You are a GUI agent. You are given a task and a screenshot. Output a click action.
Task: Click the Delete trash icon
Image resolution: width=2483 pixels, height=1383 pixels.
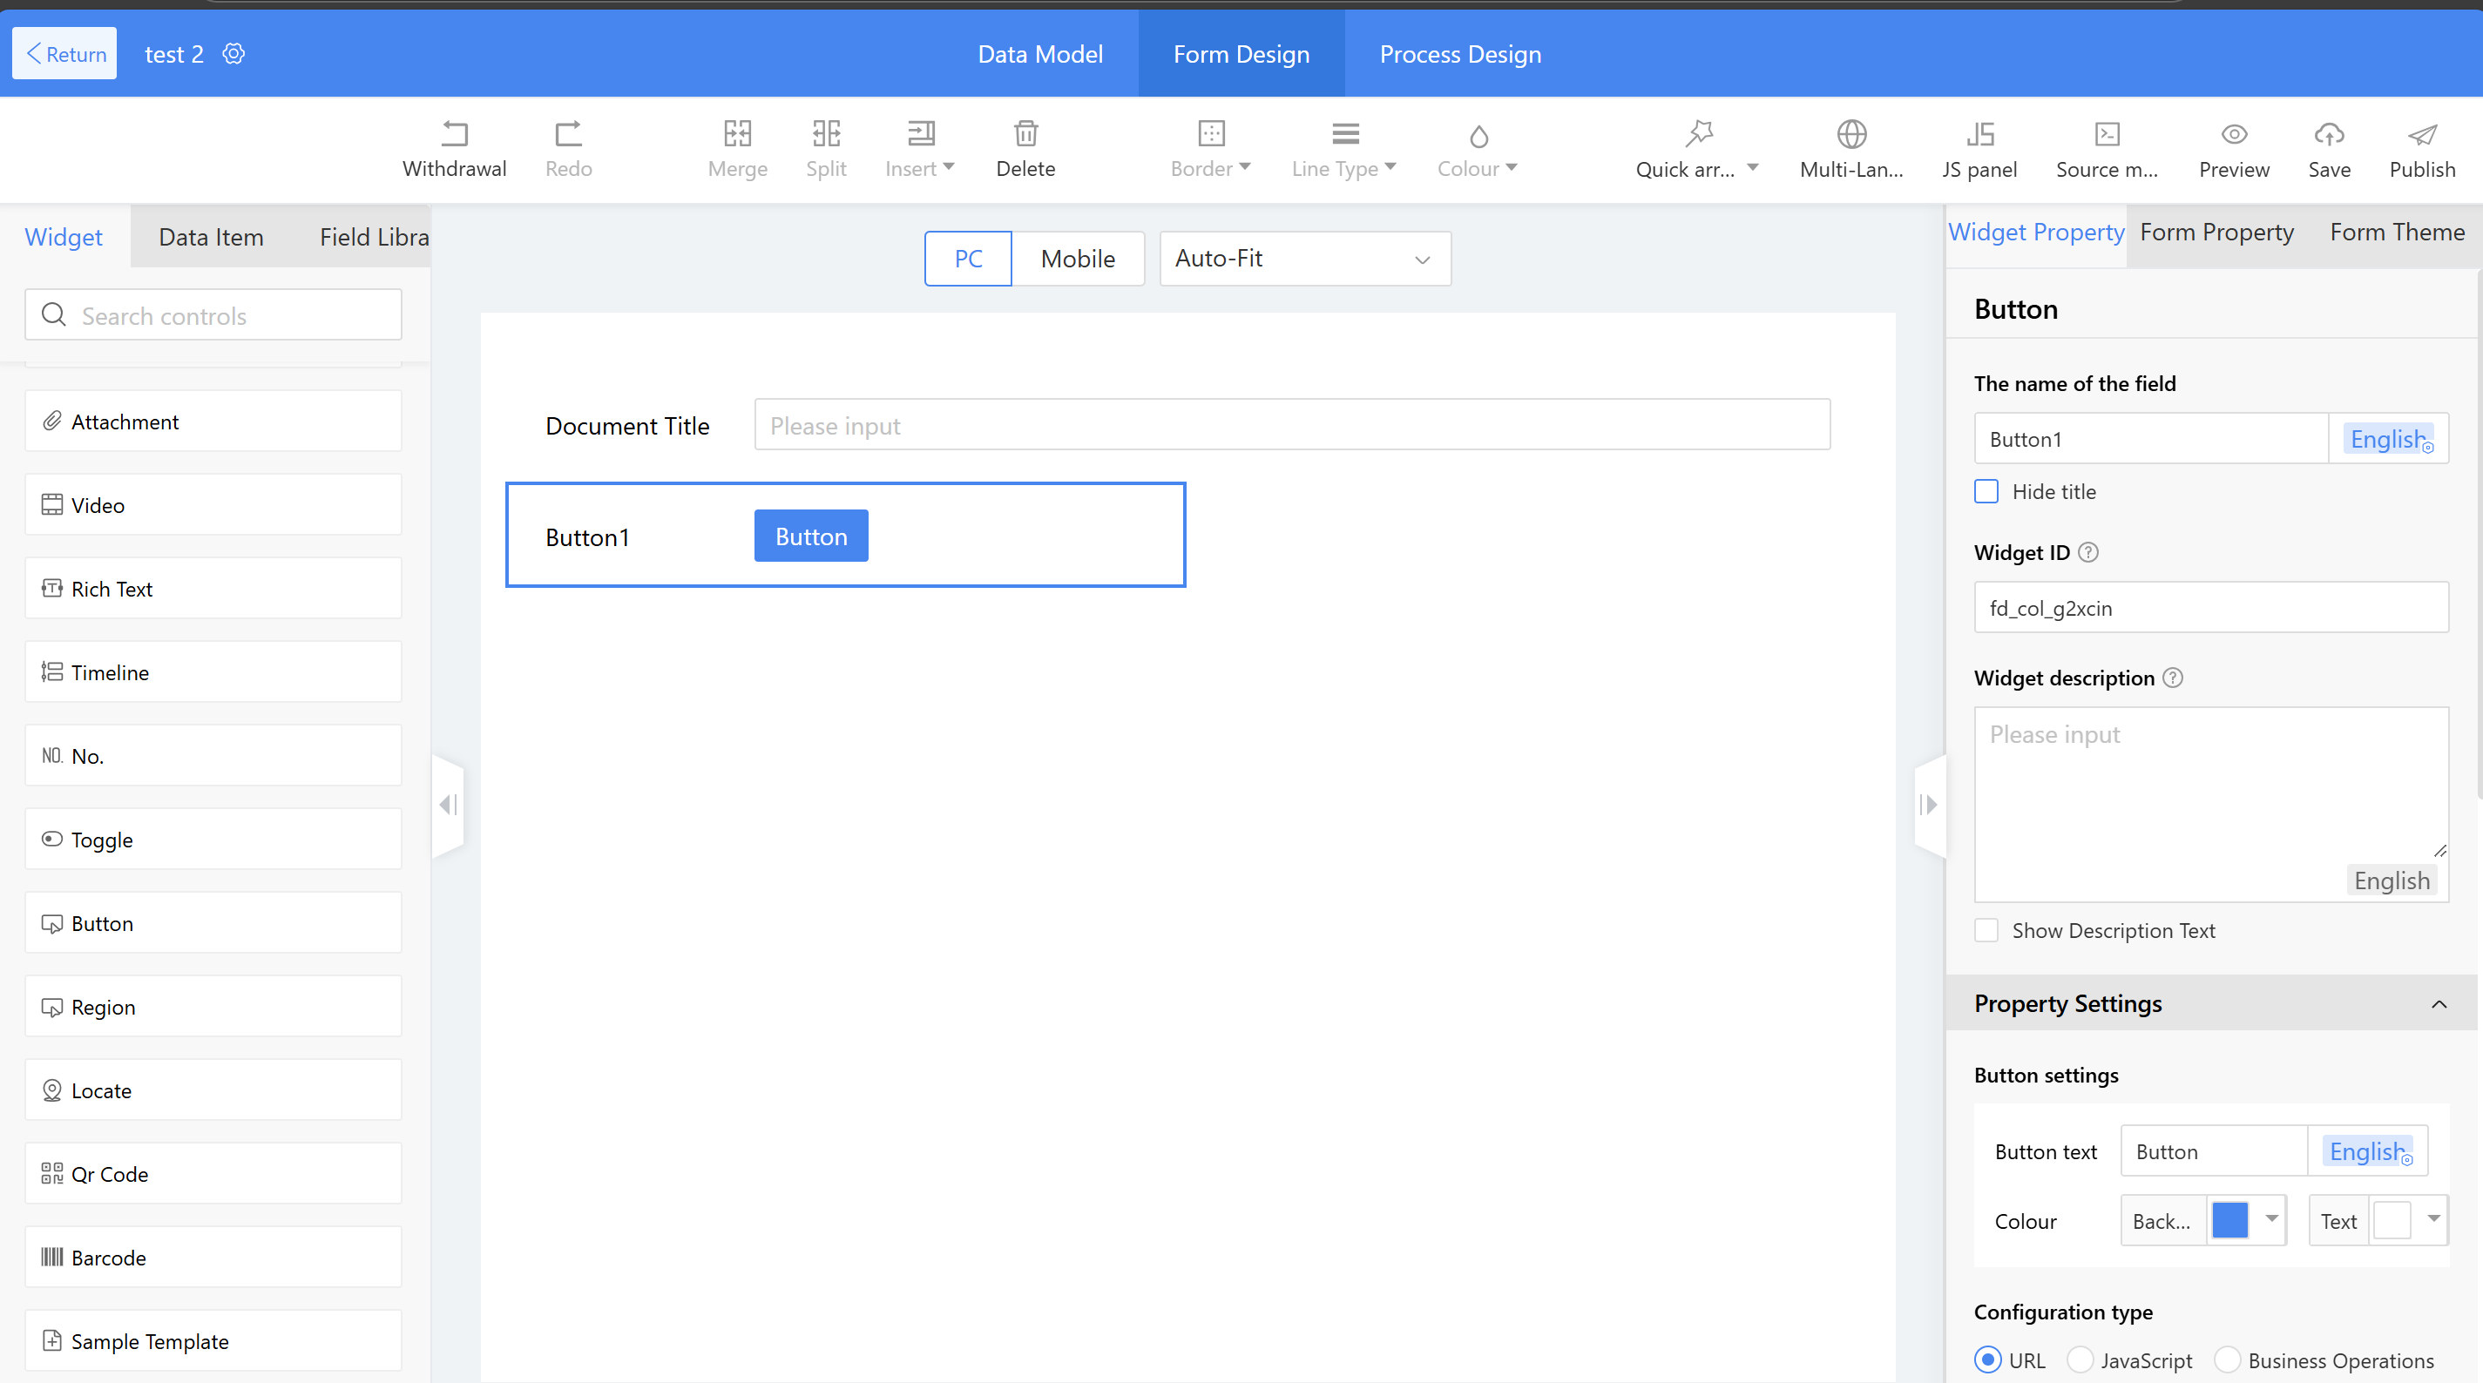(1025, 134)
